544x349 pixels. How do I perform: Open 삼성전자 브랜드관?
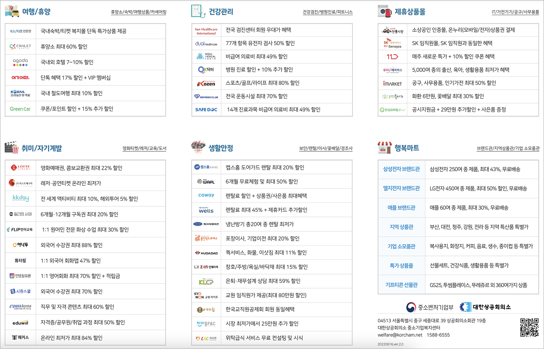click(401, 169)
